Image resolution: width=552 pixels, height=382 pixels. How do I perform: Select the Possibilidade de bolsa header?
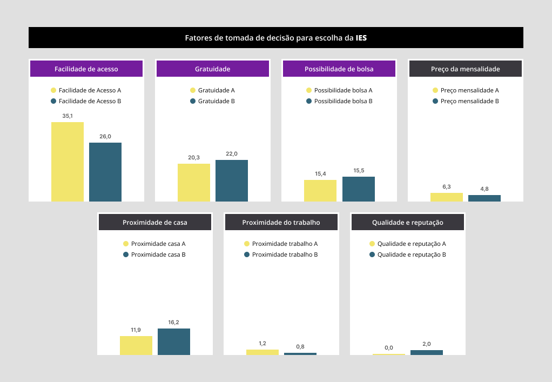339,69
